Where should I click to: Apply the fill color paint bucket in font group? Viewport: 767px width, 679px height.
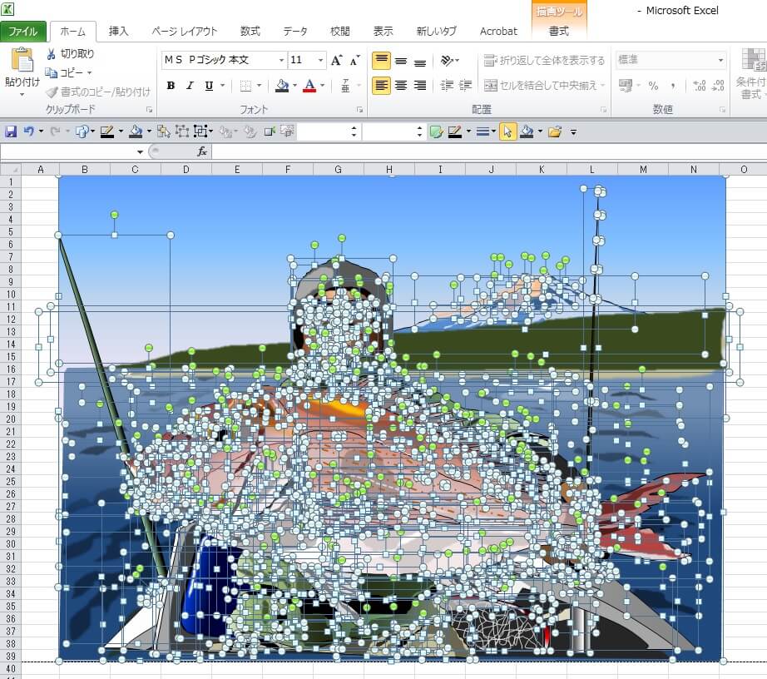282,86
